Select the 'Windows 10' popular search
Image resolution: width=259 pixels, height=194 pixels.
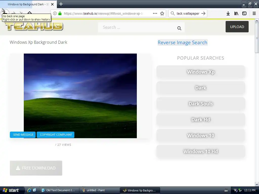pyautogui.click(x=201, y=136)
